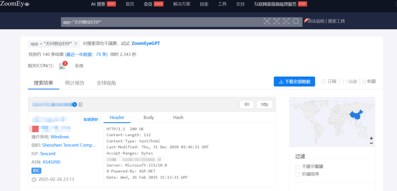Screen dimensions: 397x191
Task: Click the 过滤 heading
Action: pos(300,156)
